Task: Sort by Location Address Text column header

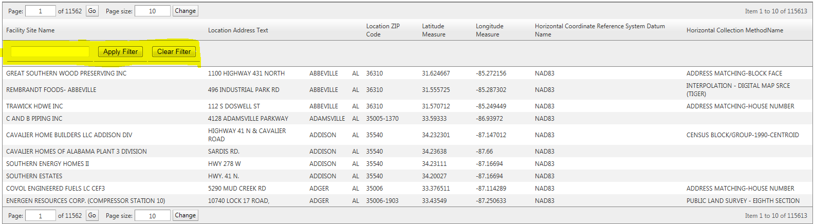Action: [238, 30]
